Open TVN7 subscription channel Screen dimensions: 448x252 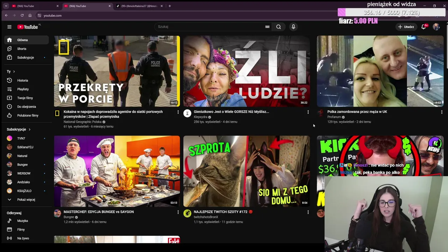click(x=27, y=138)
